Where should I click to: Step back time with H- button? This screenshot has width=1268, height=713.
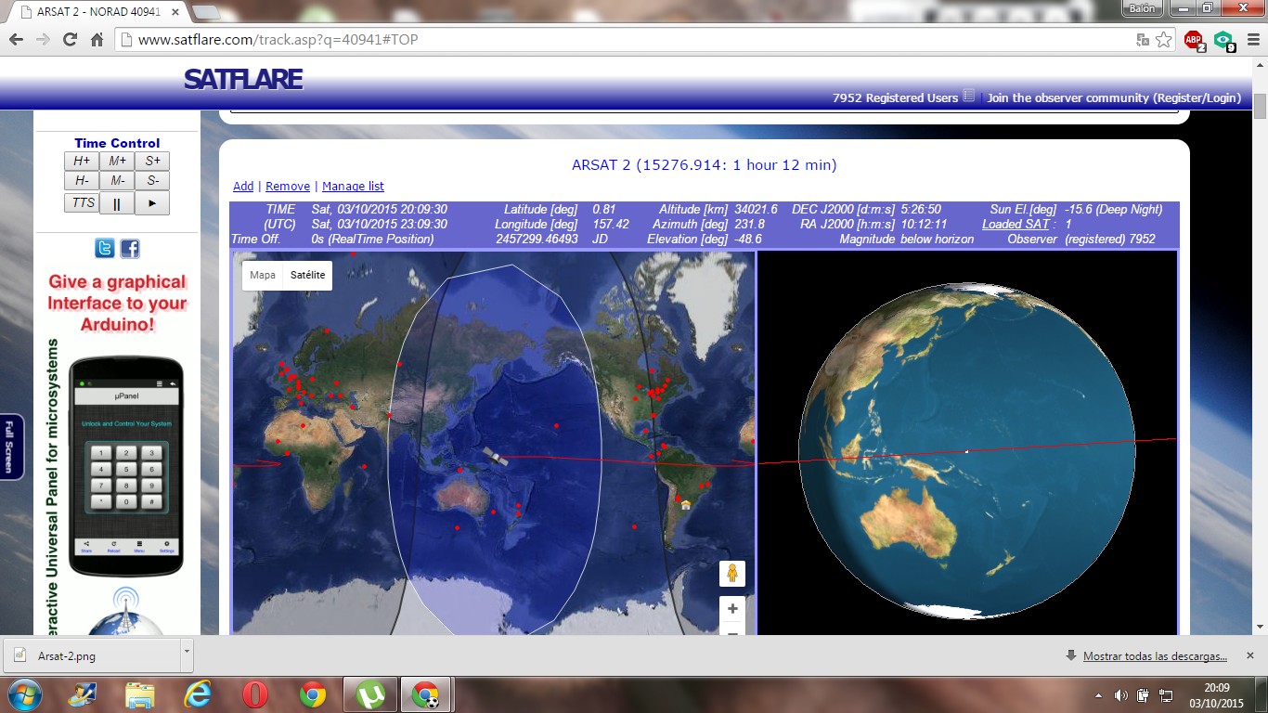click(82, 180)
